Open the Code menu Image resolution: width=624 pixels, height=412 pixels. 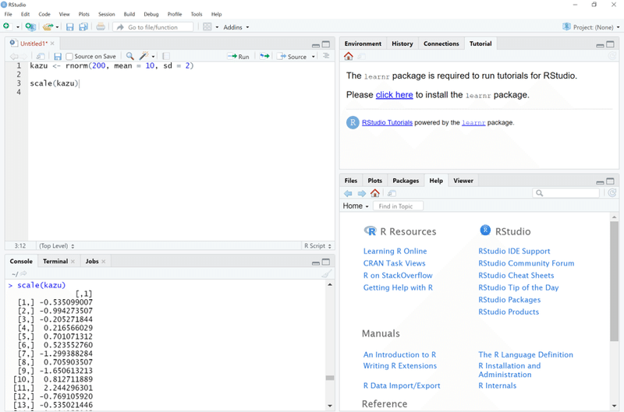44,14
